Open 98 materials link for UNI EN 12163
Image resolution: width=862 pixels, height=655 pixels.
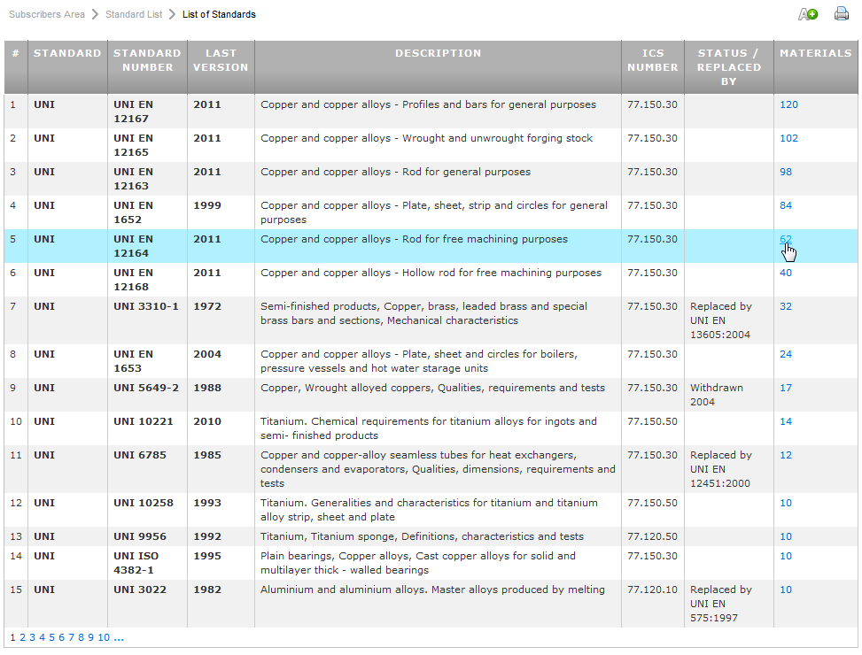786,172
